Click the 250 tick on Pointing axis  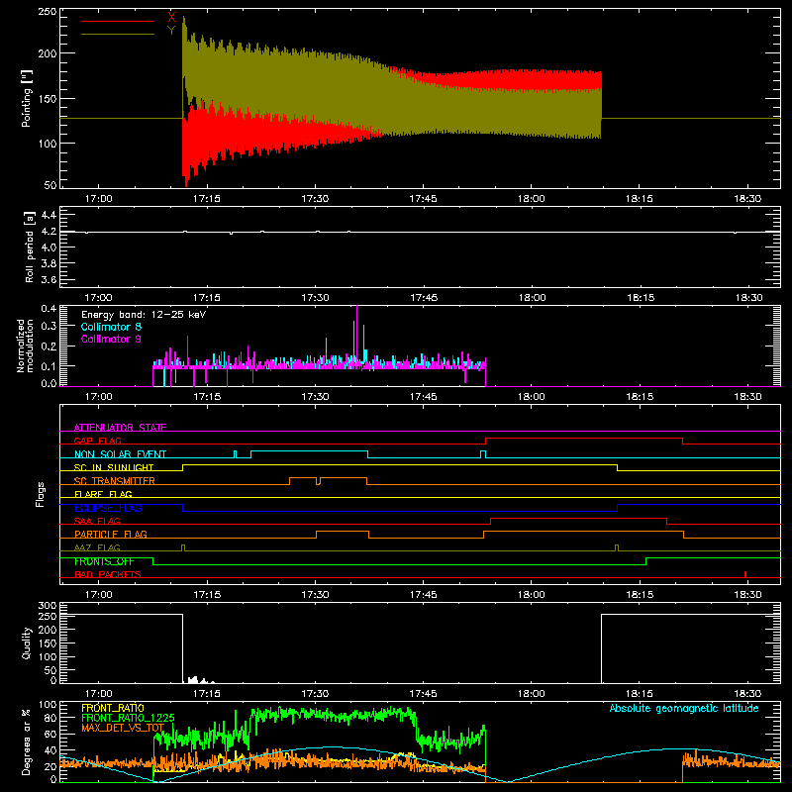[48, 11]
